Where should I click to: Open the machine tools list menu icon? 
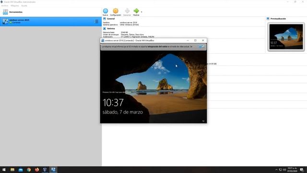click(96, 21)
